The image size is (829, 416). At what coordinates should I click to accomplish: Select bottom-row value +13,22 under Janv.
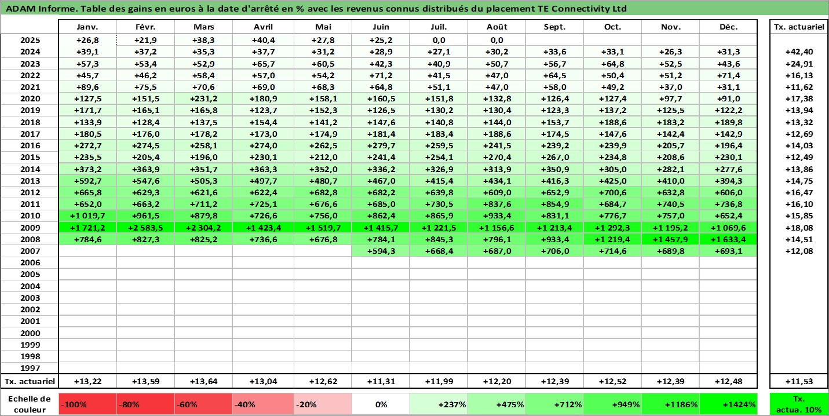point(87,381)
